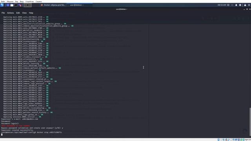Click the line 'main.0013_remove_emailnotificationlist_website_group'

click(38, 26)
